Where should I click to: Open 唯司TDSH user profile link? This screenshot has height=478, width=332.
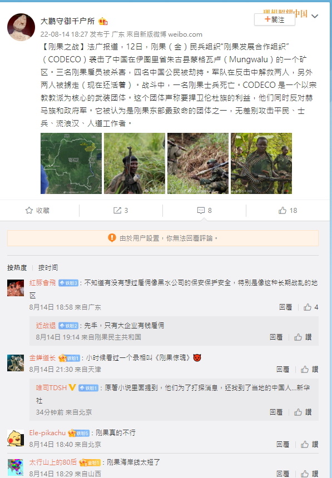point(51,388)
